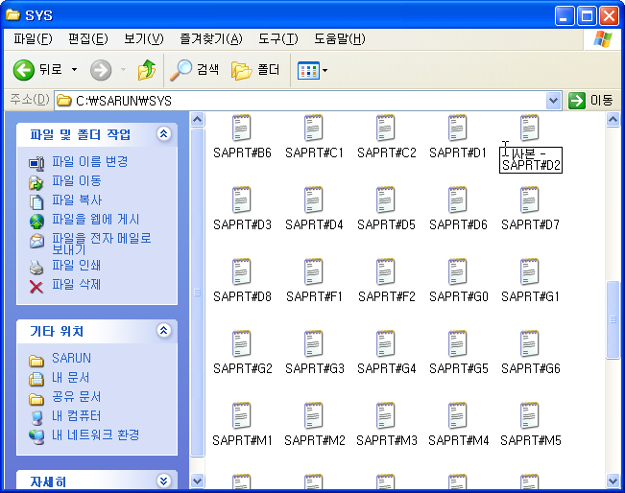Expand the address bar dropdown
The image size is (625, 493).
(553, 101)
